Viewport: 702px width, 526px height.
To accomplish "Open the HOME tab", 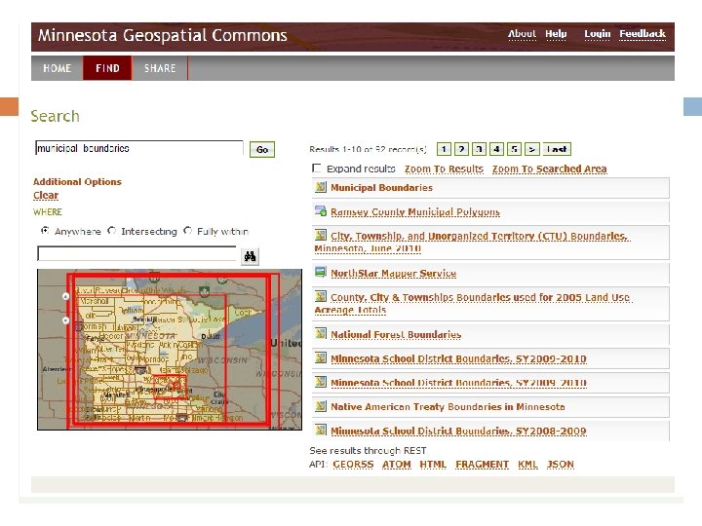I will pyautogui.click(x=57, y=68).
